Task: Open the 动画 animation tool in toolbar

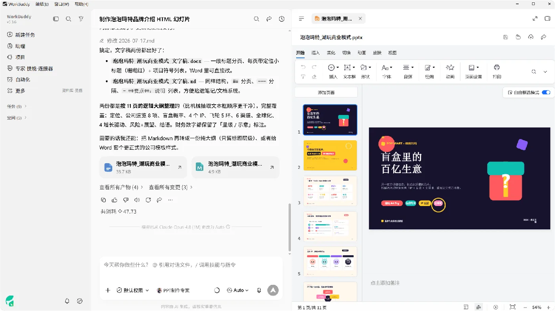Action: pos(450,72)
